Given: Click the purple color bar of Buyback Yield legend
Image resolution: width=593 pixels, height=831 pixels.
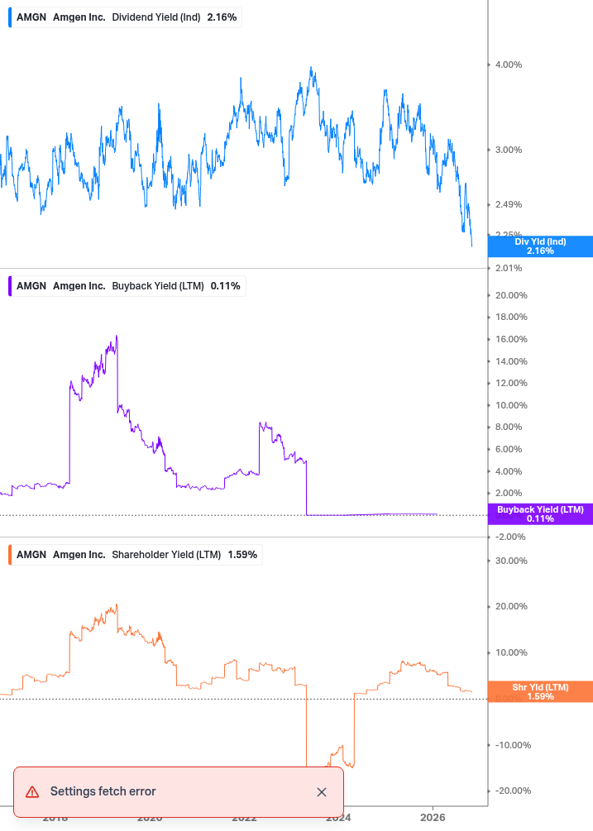Looking at the screenshot, I should [x=10, y=286].
